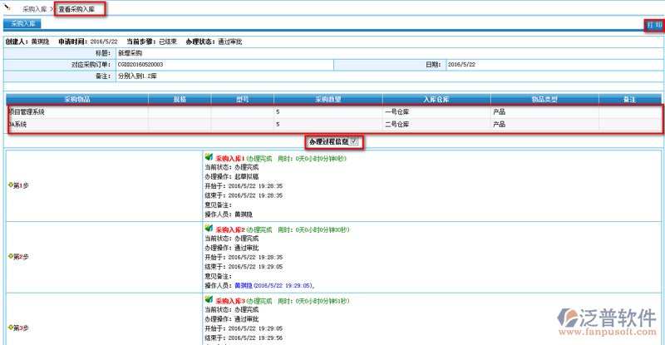
Task: Click the diamond icon beside 第1步
Action: point(10,185)
